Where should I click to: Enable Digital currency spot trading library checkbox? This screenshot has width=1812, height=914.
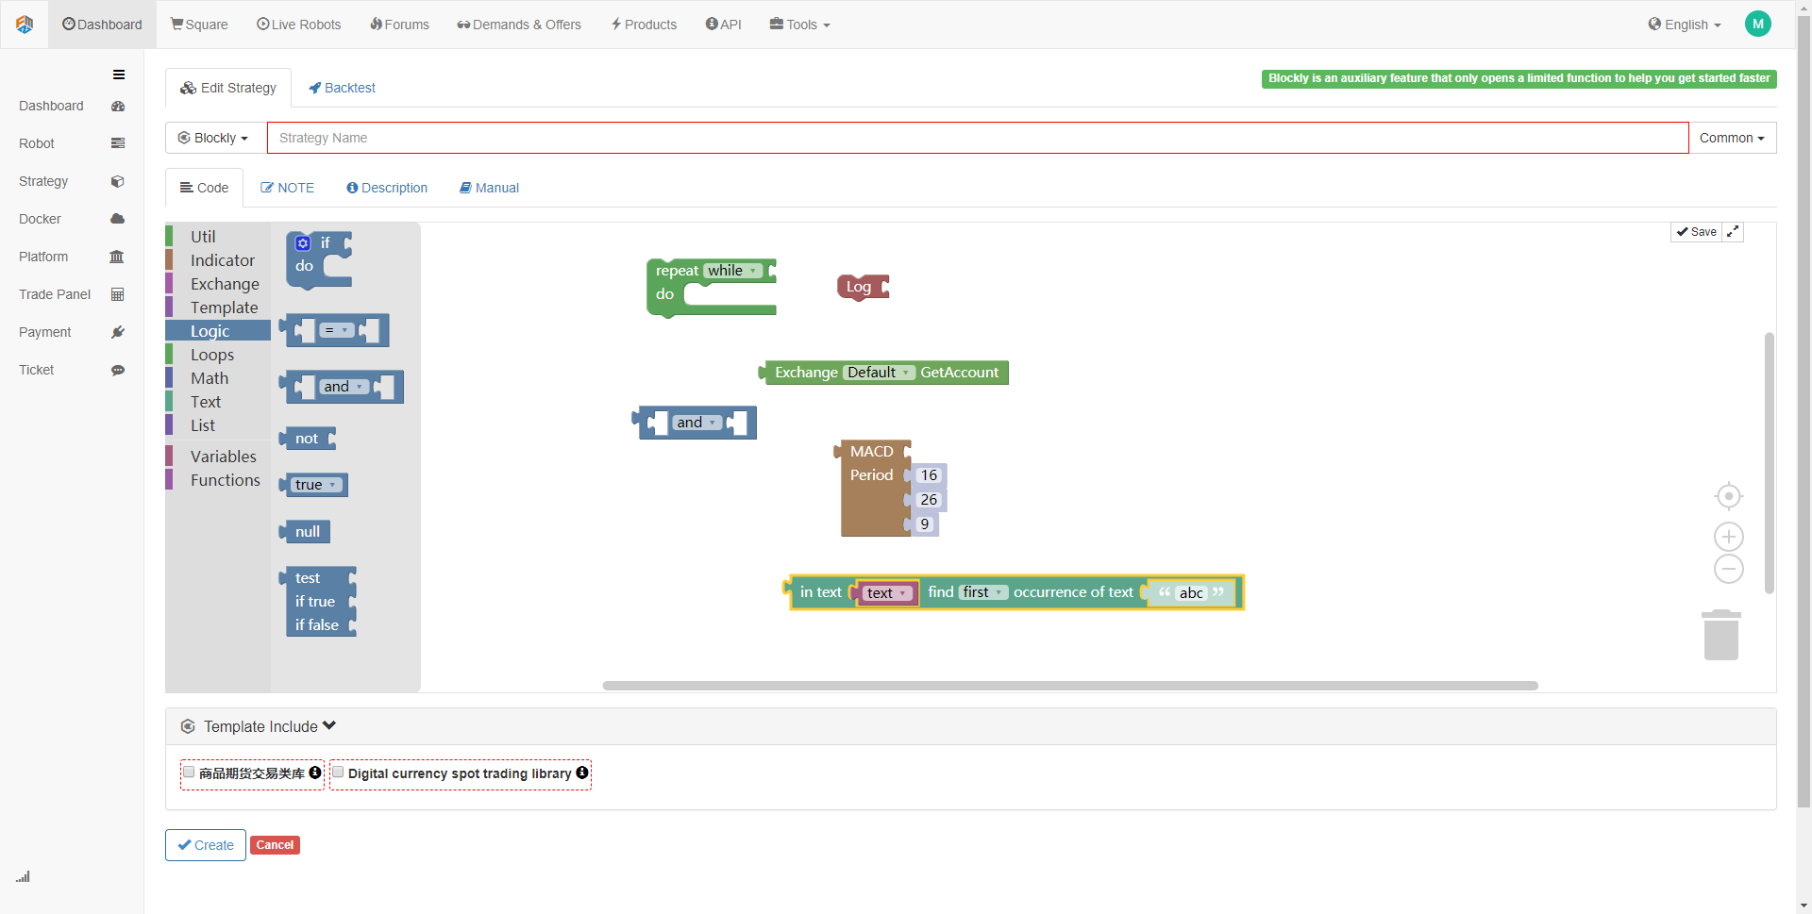(x=338, y=773)
